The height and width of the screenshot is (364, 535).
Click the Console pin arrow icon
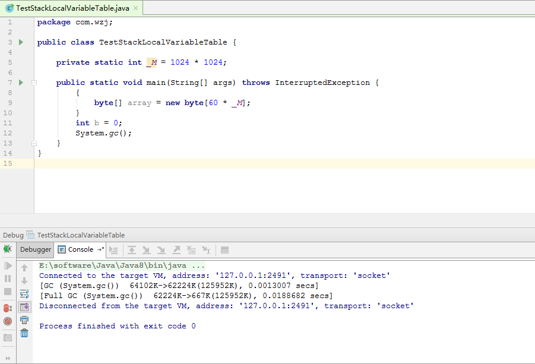(x=100, y=249)
